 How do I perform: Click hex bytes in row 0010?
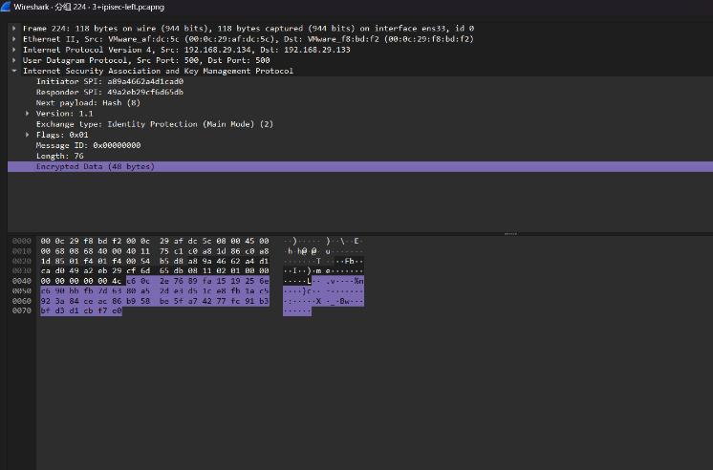click(155, 251)
